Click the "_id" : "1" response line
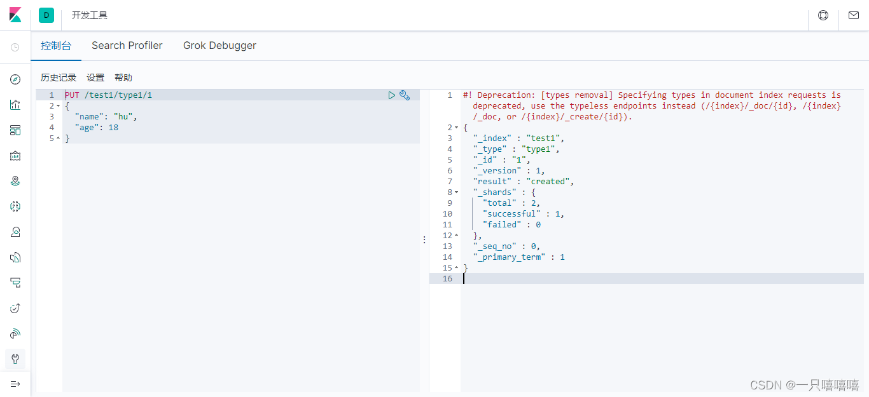 click(501, 160)
